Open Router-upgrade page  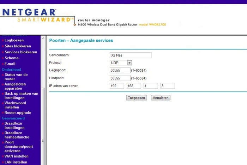[x=18, y=113]
